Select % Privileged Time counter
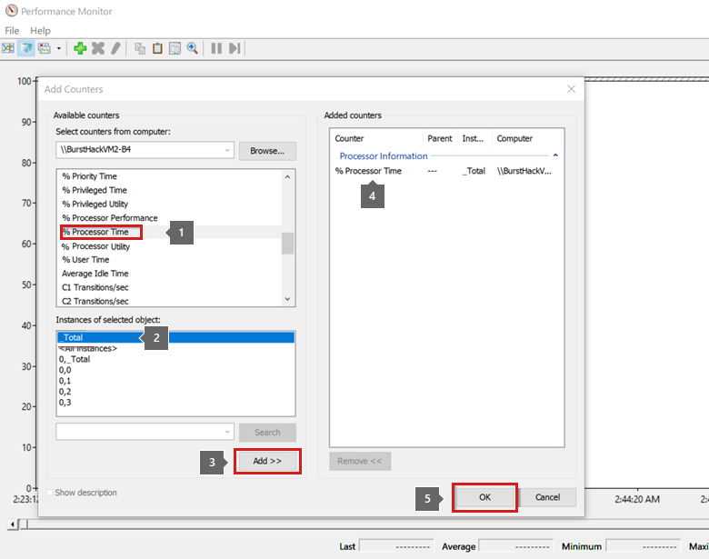 [95, 190]
